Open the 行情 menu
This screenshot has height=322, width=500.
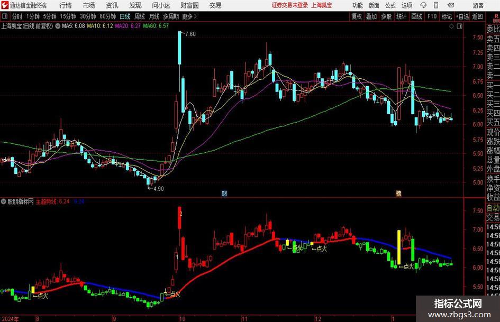pyautogui.click(x=66, y=5)
